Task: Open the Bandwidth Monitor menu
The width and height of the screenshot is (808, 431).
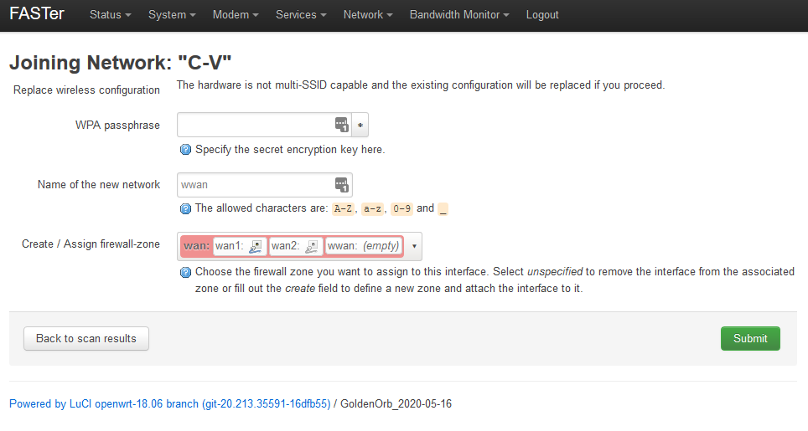Action: 459,15
